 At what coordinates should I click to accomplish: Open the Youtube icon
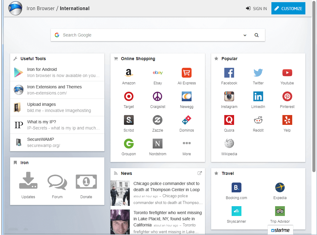pyautogui.click(x=287, y=73)
